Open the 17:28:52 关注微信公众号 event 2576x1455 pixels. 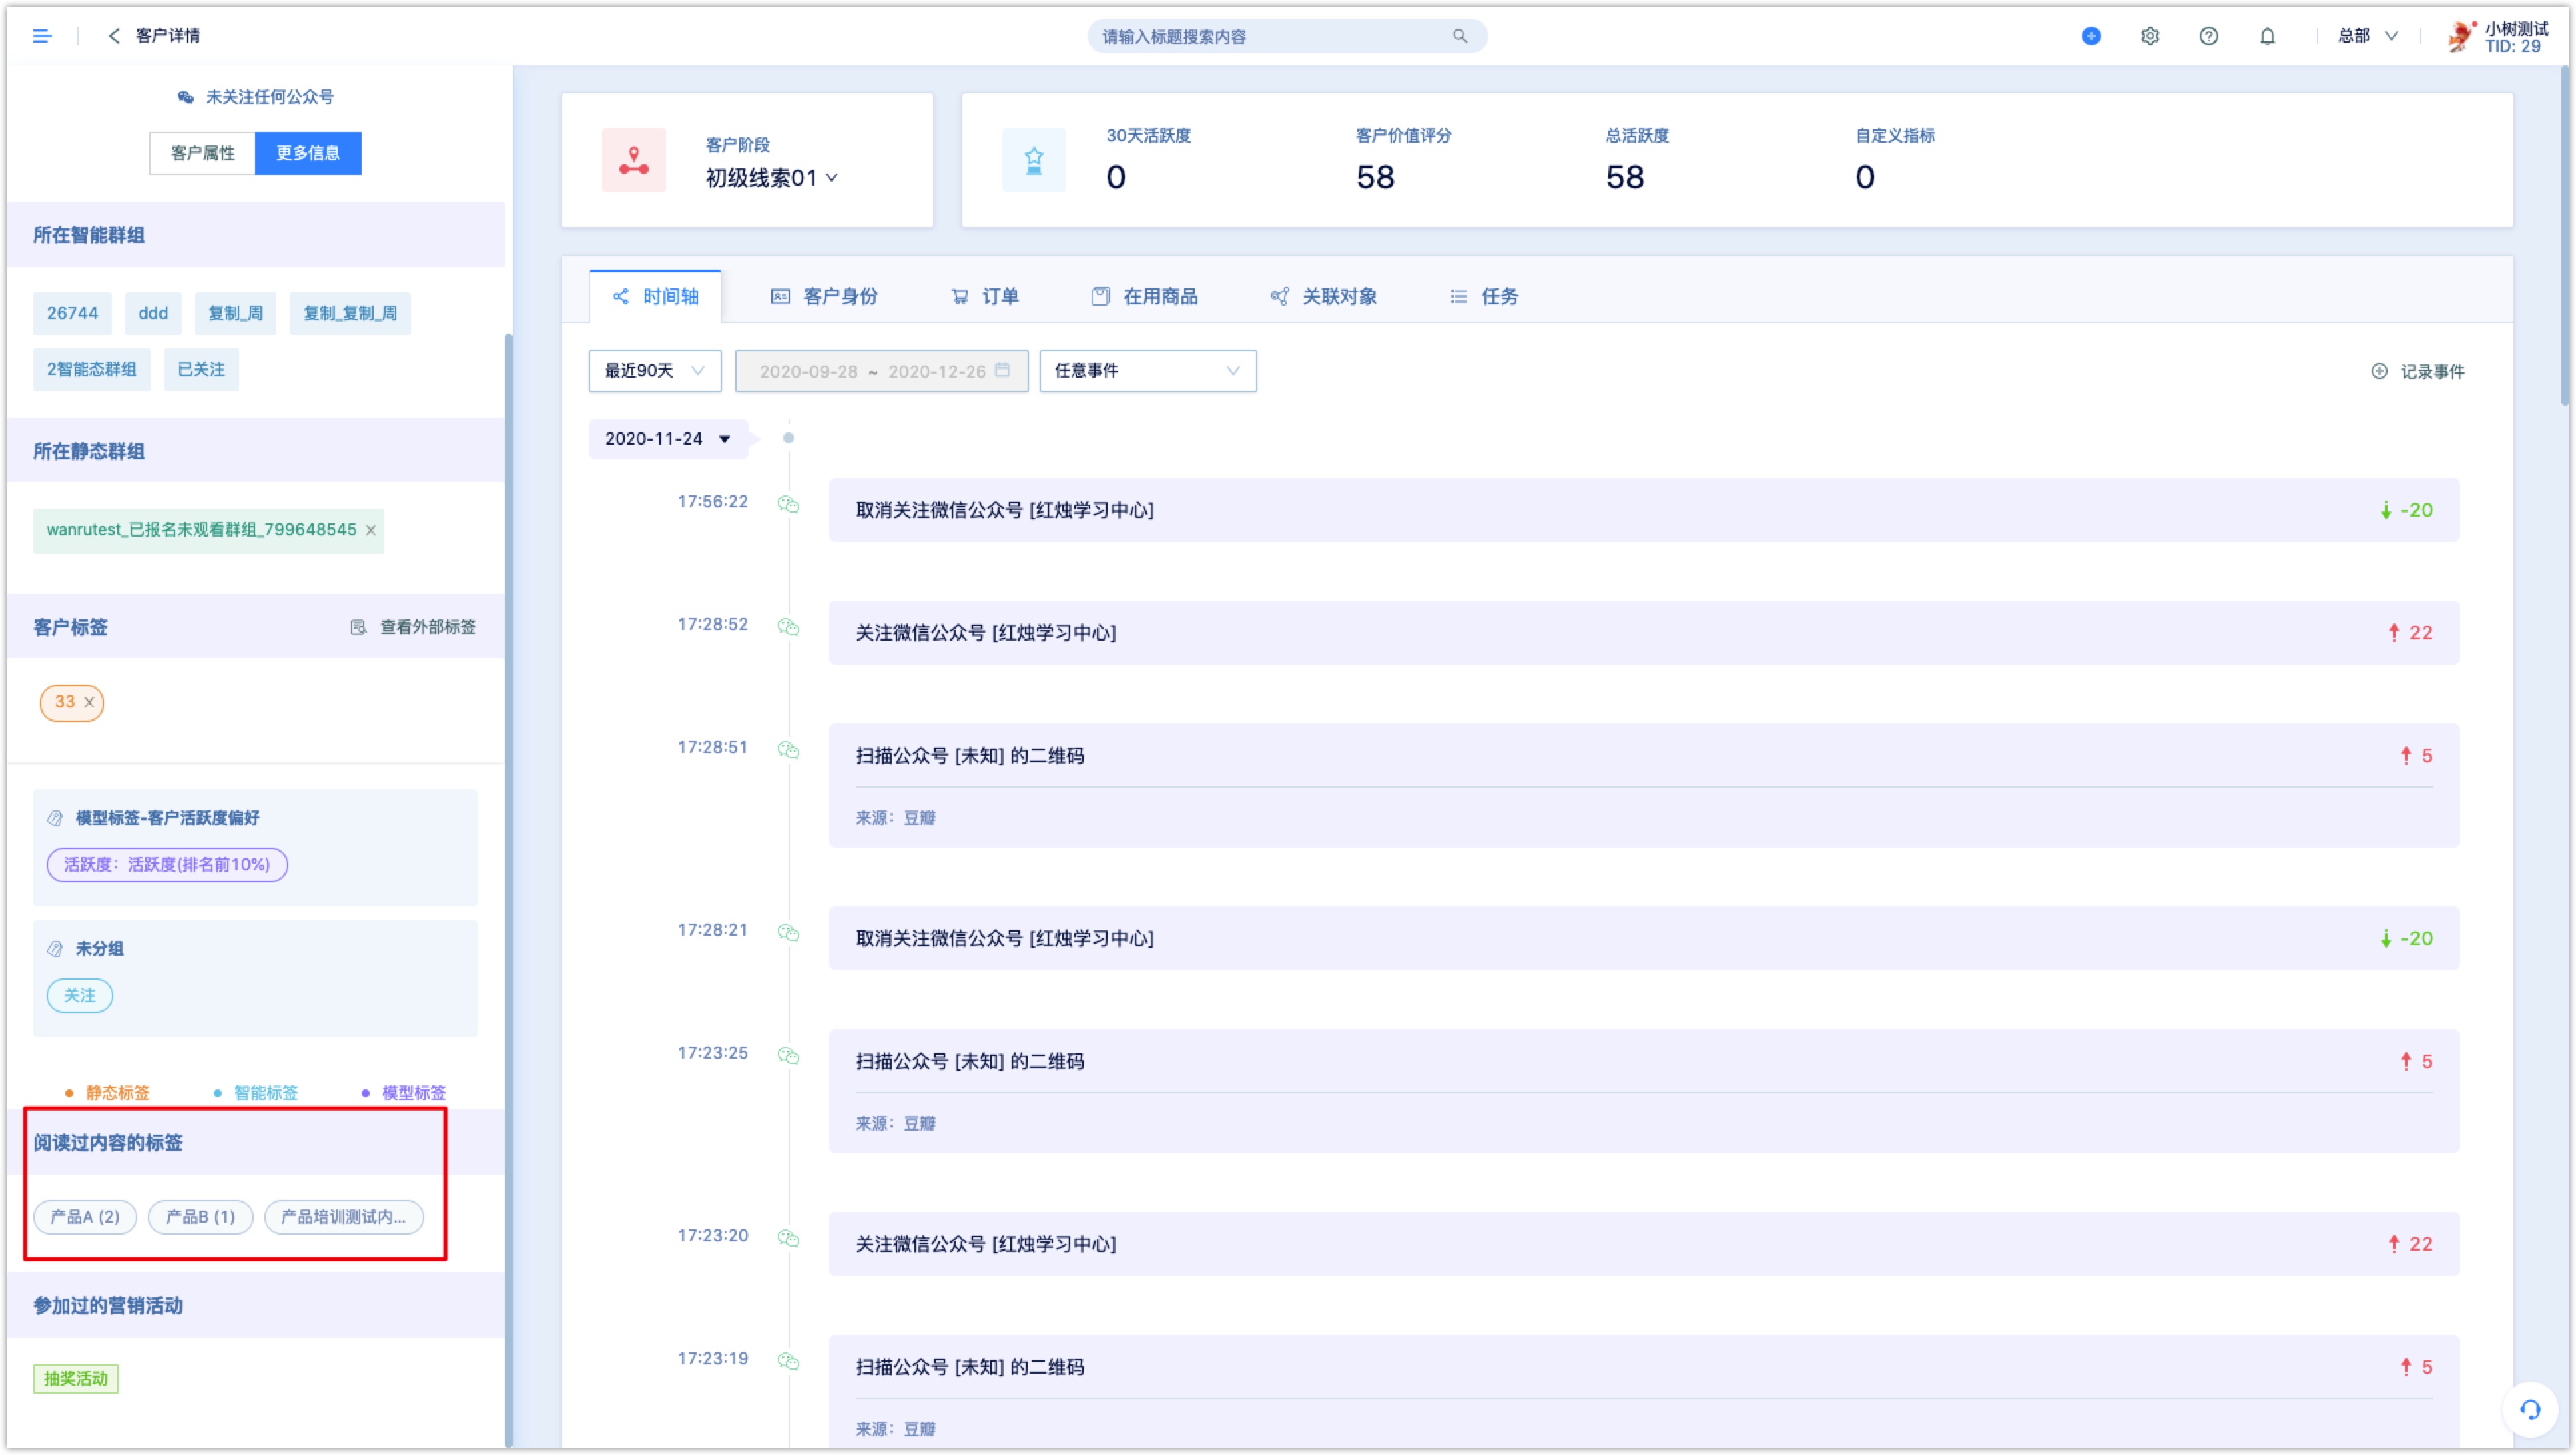(x=1643, y=633)
